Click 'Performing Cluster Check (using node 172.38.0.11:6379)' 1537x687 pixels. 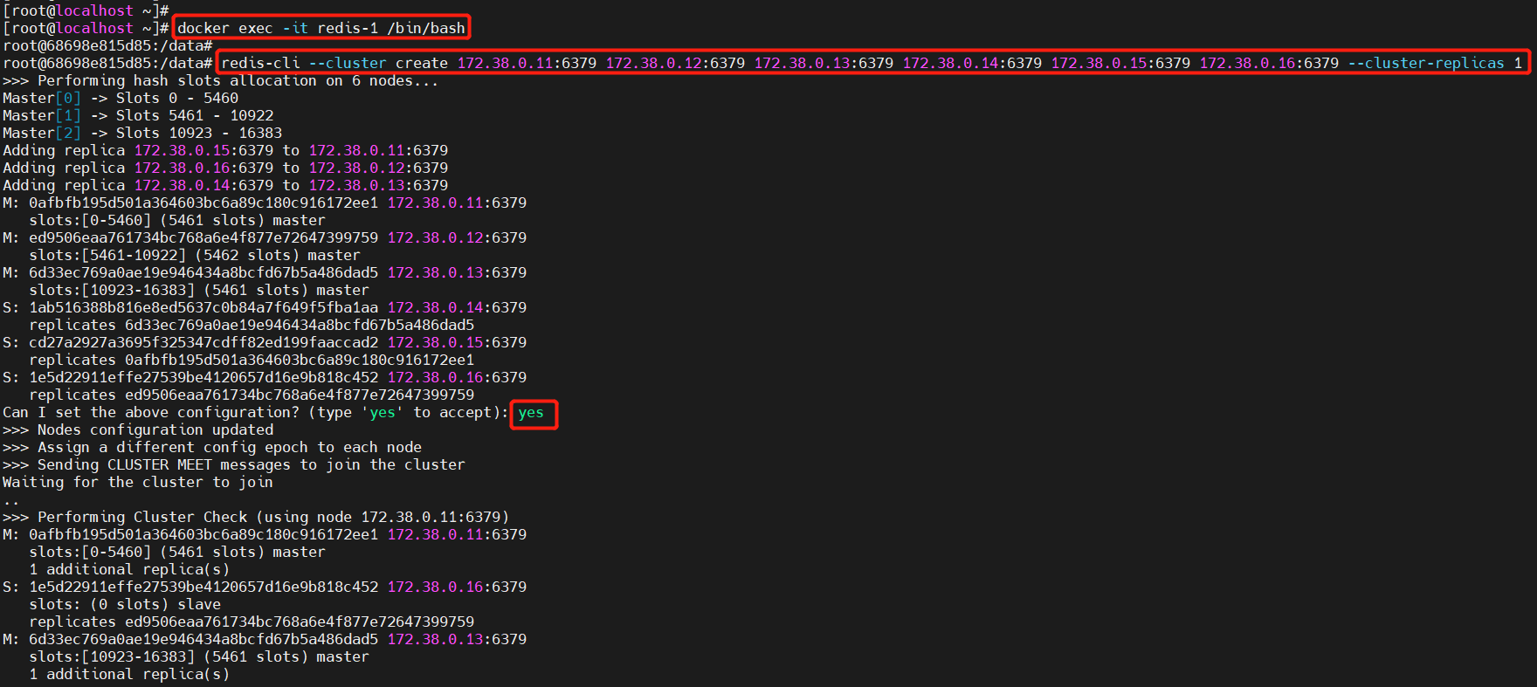click(273, 517)
